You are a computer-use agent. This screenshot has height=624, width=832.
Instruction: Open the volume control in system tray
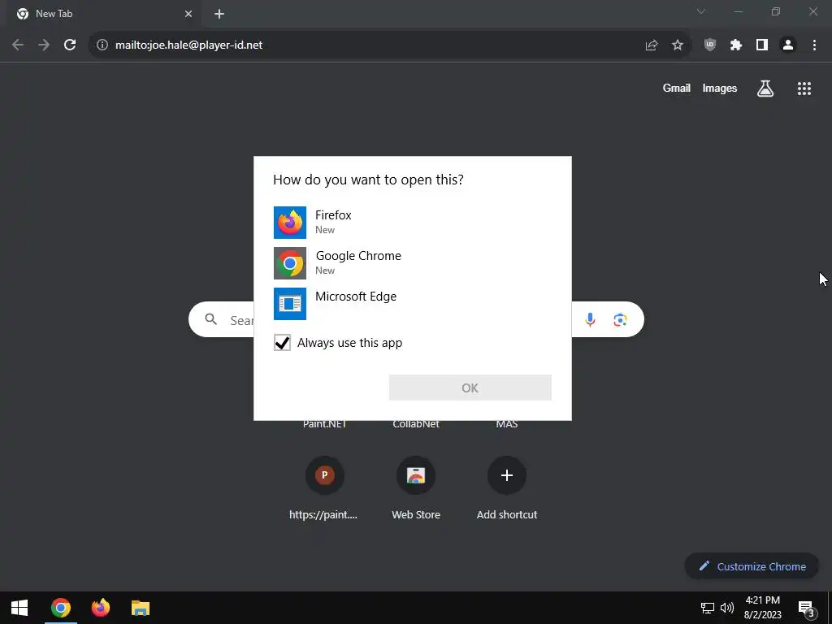pyautogui.click(x=727, y=608)
